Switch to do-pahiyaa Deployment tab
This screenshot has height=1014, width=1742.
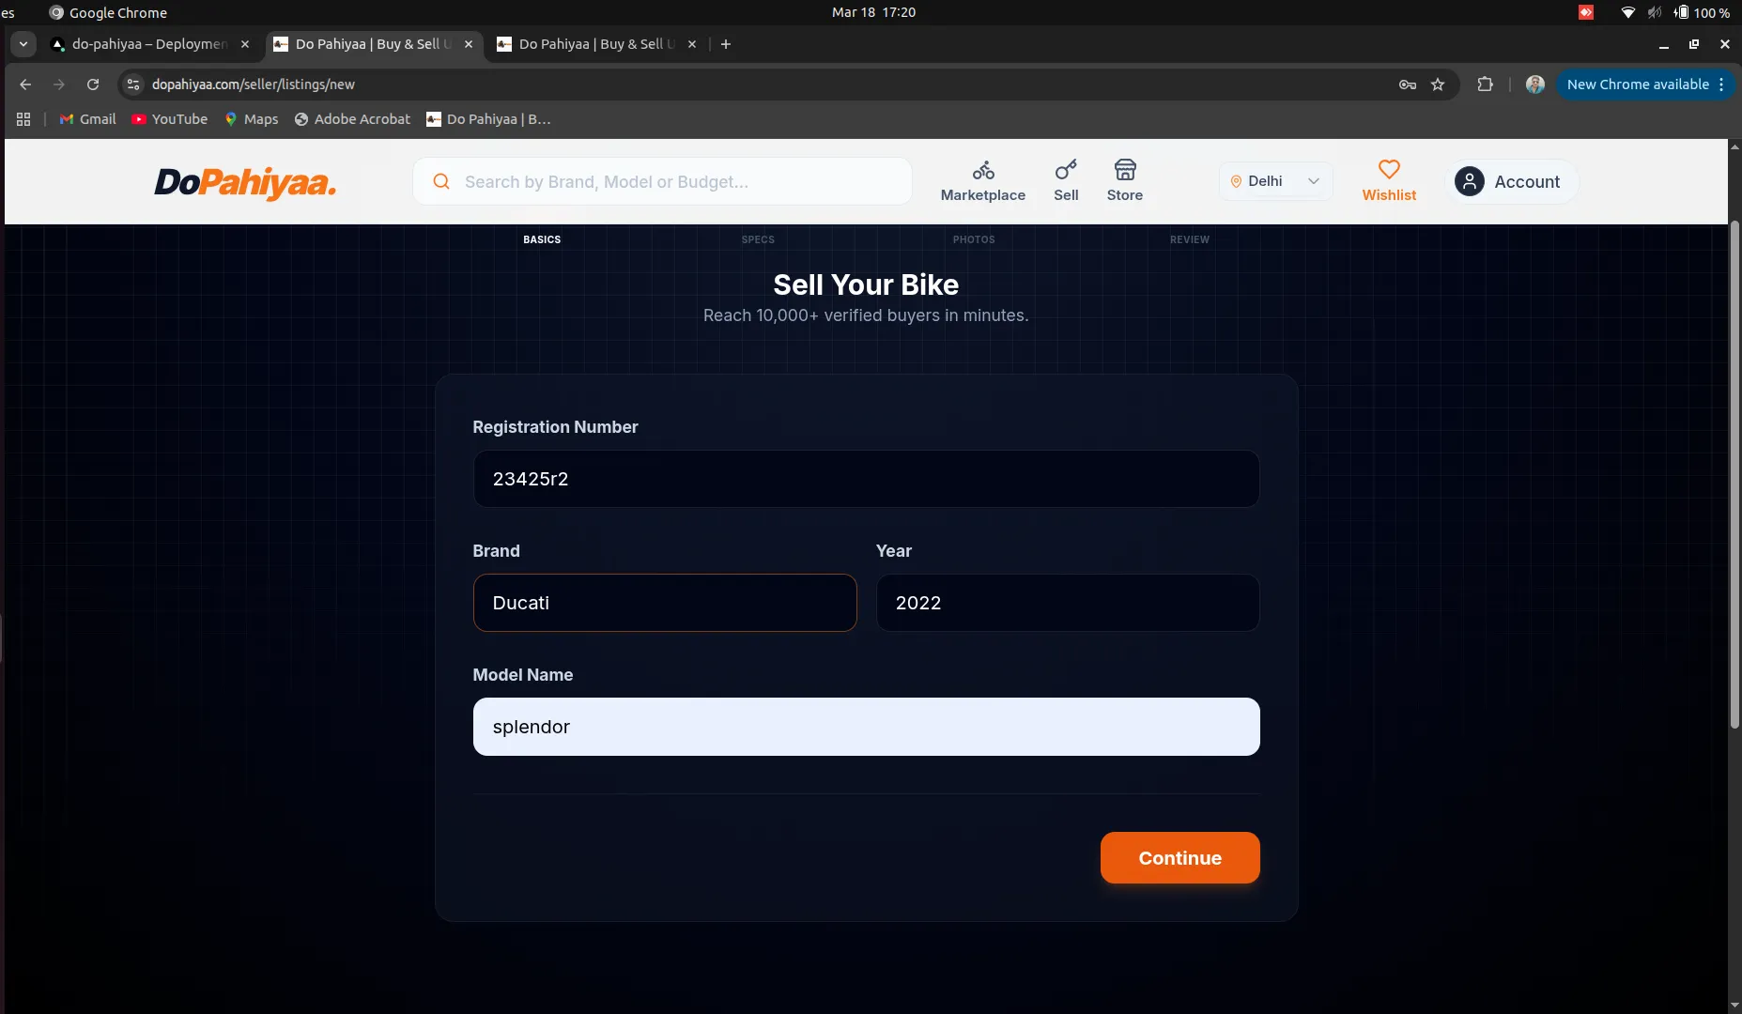point(149,44)
